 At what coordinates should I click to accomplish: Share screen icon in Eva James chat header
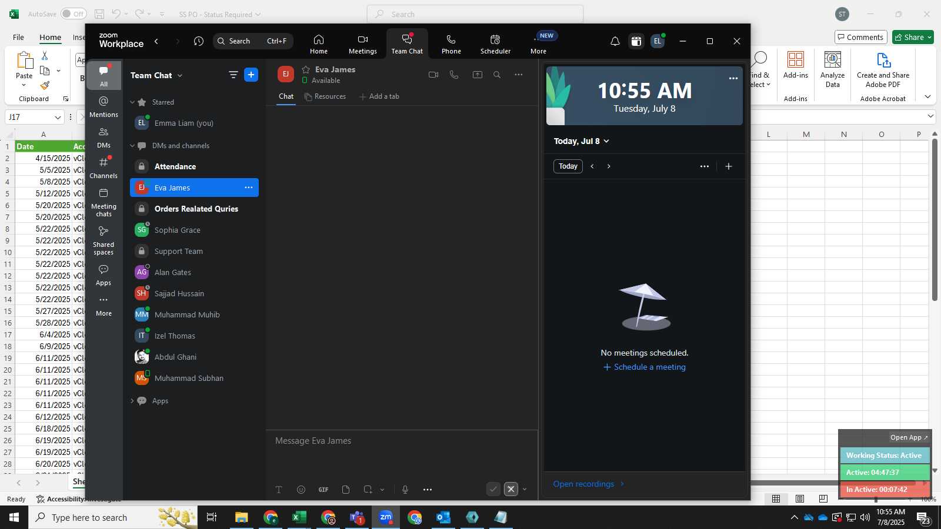pos(477,75)
